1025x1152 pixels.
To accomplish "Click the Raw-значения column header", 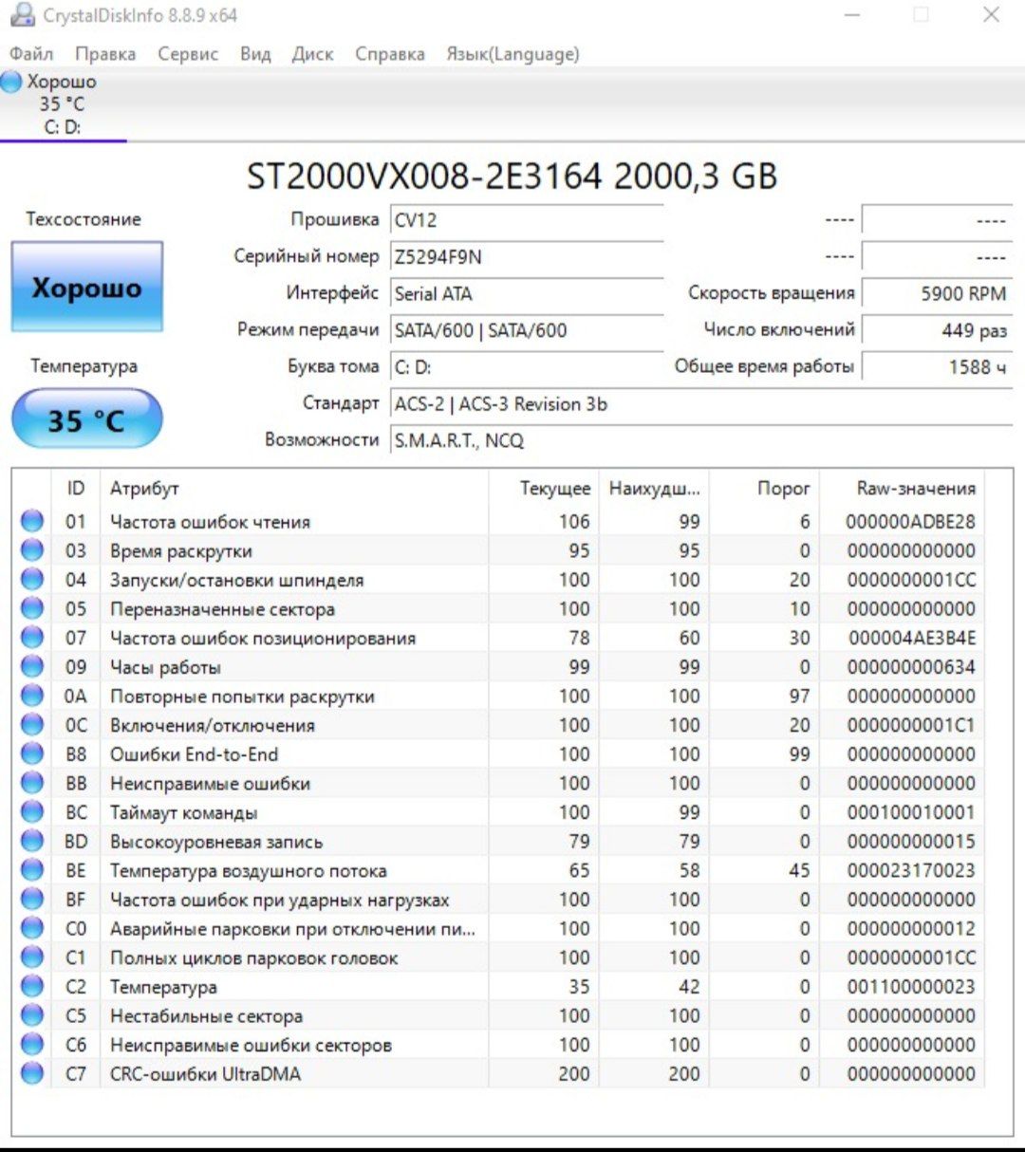I will [902, 488].
